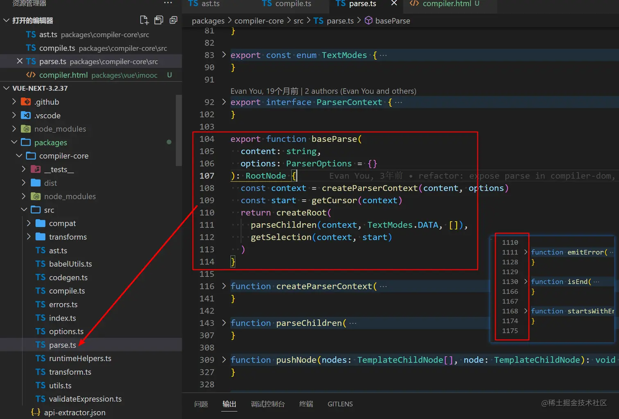The width and height of the screenshot is (619, 419).
Task: Unfold parseChildren function at line 143
Action: pos(224,323)
